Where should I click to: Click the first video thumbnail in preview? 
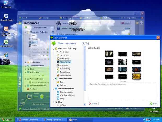click(109, 54)
